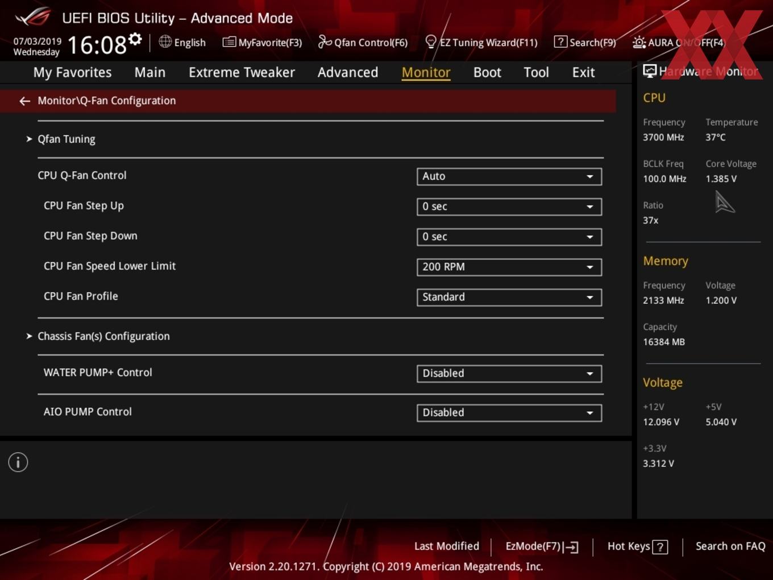Click the 1.200 V memory voltage value

[x=721, y=300]
